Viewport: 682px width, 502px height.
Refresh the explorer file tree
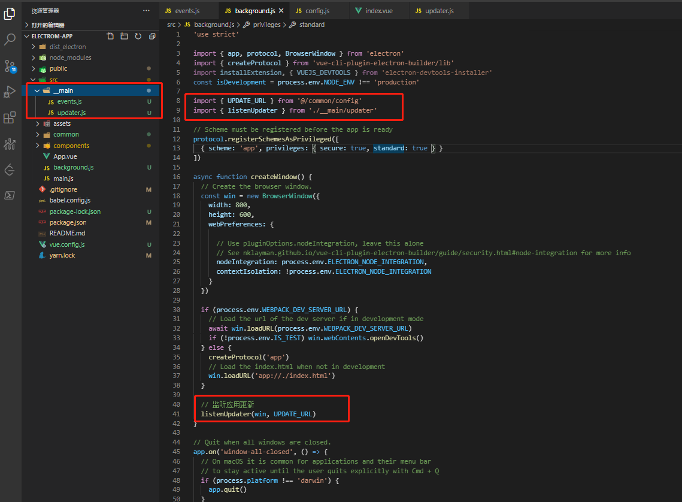point(138,36)
